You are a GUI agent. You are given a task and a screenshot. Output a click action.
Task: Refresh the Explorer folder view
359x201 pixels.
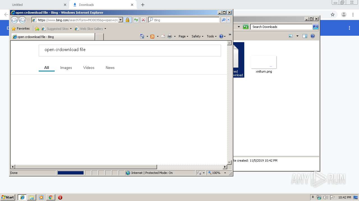click(246, 27)
